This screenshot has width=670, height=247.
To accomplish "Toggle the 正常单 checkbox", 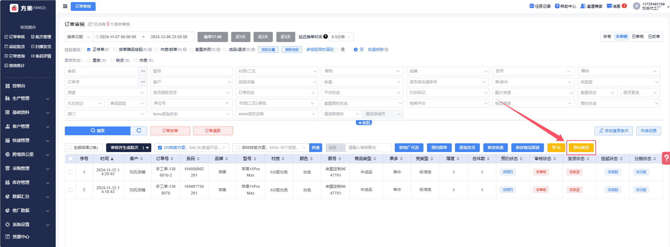I will coord(89,50).
